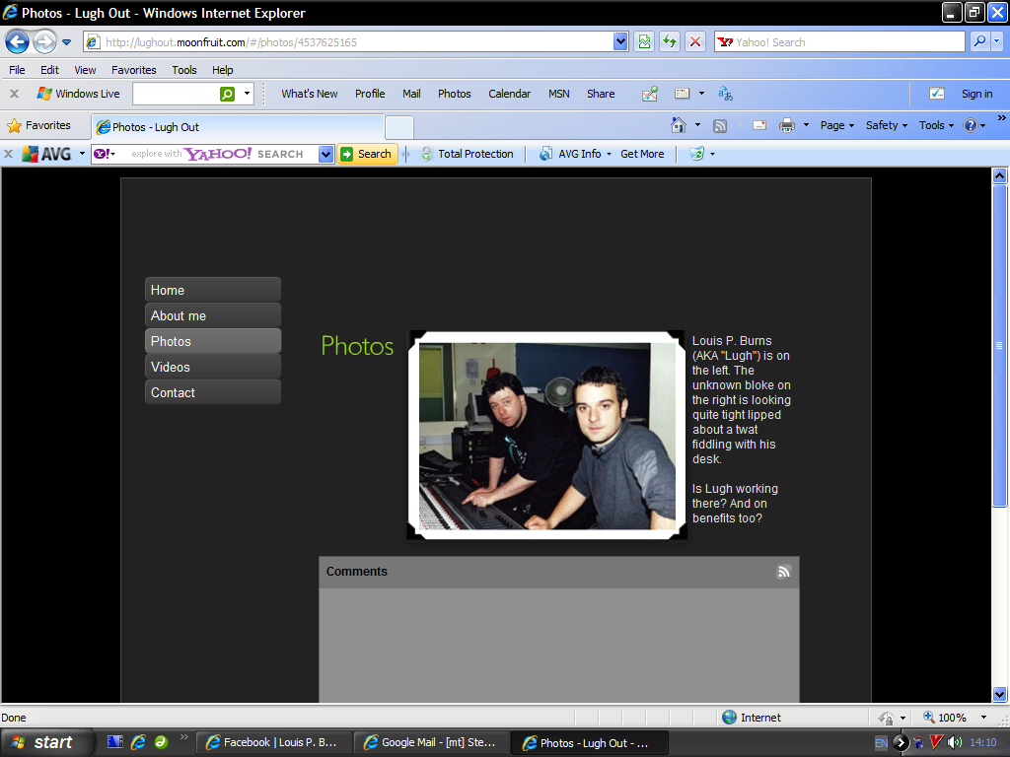Click the Print icon in command bar
The image size is (1010, 757).
click(786, 125)
